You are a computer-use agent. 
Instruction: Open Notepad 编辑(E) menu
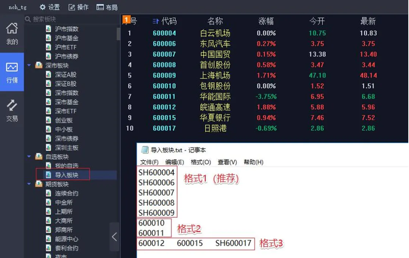coord(175,162)
